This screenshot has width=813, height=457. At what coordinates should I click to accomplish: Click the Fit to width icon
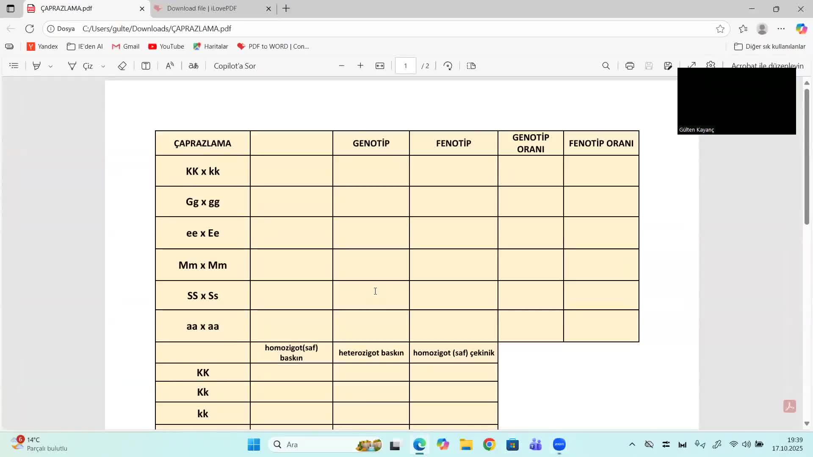click(x=380, y=66)
